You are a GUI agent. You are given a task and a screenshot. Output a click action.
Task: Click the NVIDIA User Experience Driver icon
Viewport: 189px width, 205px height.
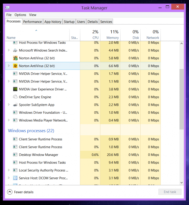(15, 89)
